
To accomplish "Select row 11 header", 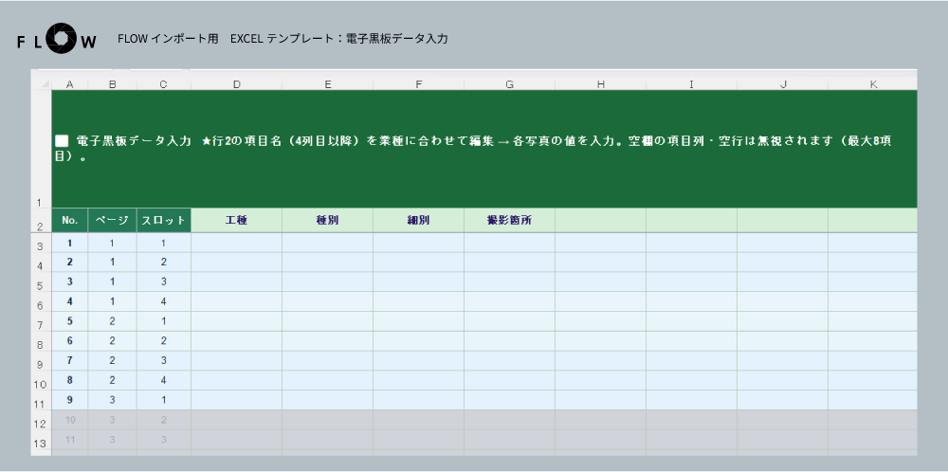I will click(x=41, y=400).
